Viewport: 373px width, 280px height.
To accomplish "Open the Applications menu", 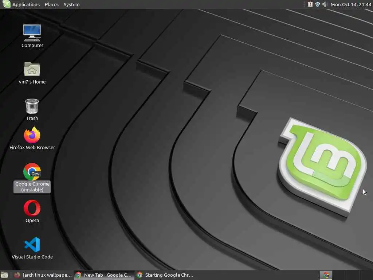I will pos(26,4).
